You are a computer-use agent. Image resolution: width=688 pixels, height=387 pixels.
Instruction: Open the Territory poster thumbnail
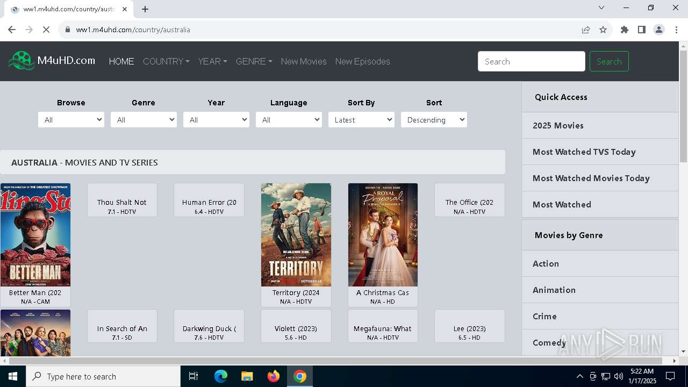click(296, 235)
